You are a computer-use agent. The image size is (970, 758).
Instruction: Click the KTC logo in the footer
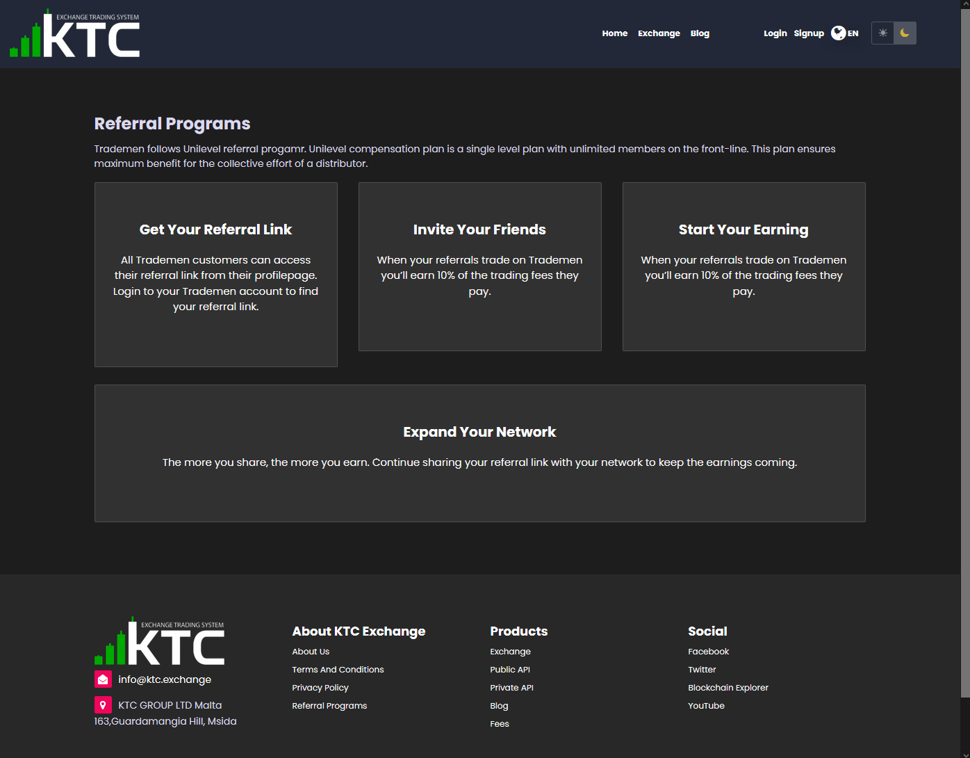160,640
